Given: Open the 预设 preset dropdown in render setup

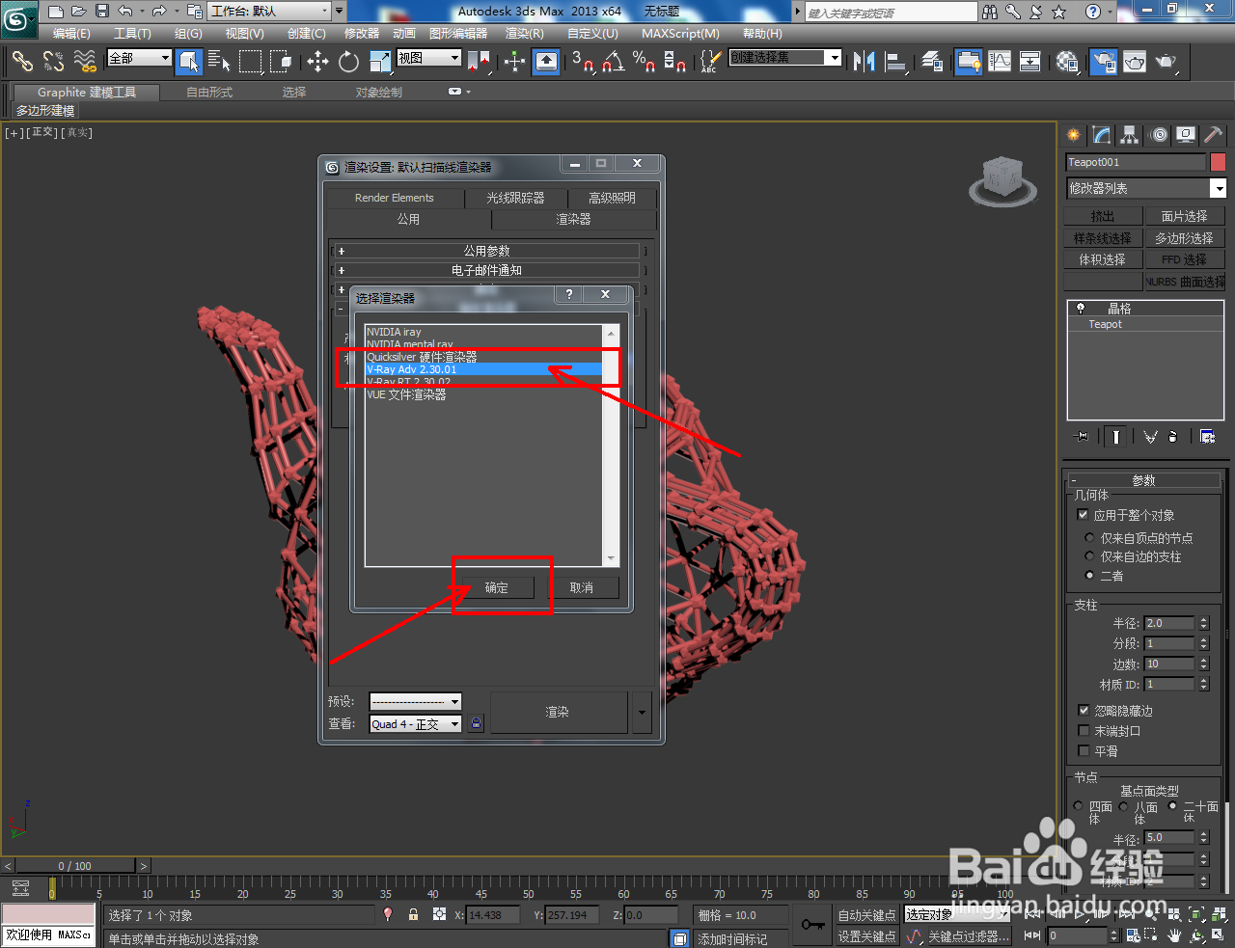Looking at the screenshot, I should click(415, 701).
